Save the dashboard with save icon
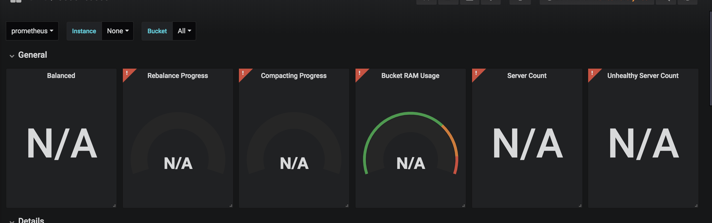The image size is (712, 223). [x=470, y=1]
